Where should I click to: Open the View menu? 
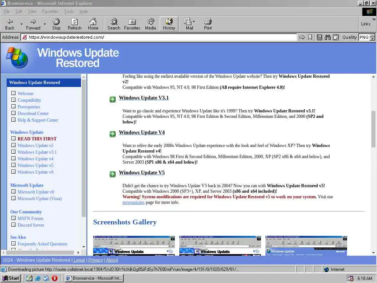[x=32, y=11]
